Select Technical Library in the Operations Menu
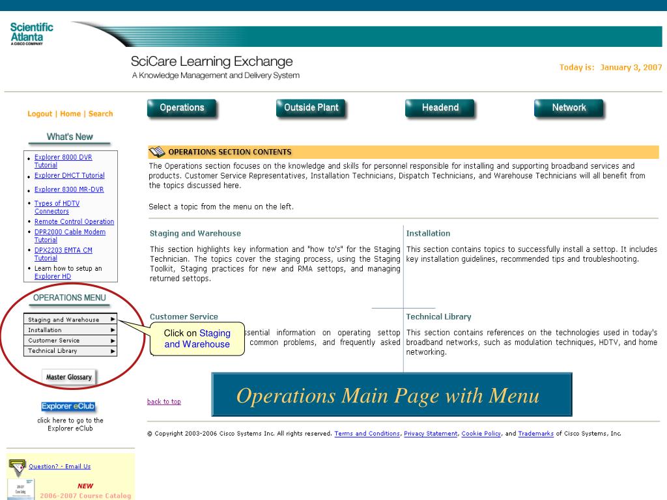This screenshot has width=667, height=500. (x=70, y=351)
